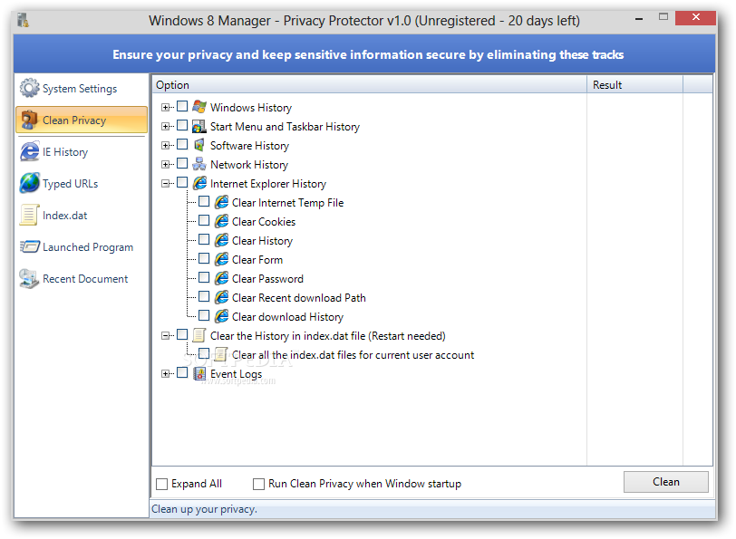Click the Clean button
This screenshot has width=736, height=539.
pos(665,482)
